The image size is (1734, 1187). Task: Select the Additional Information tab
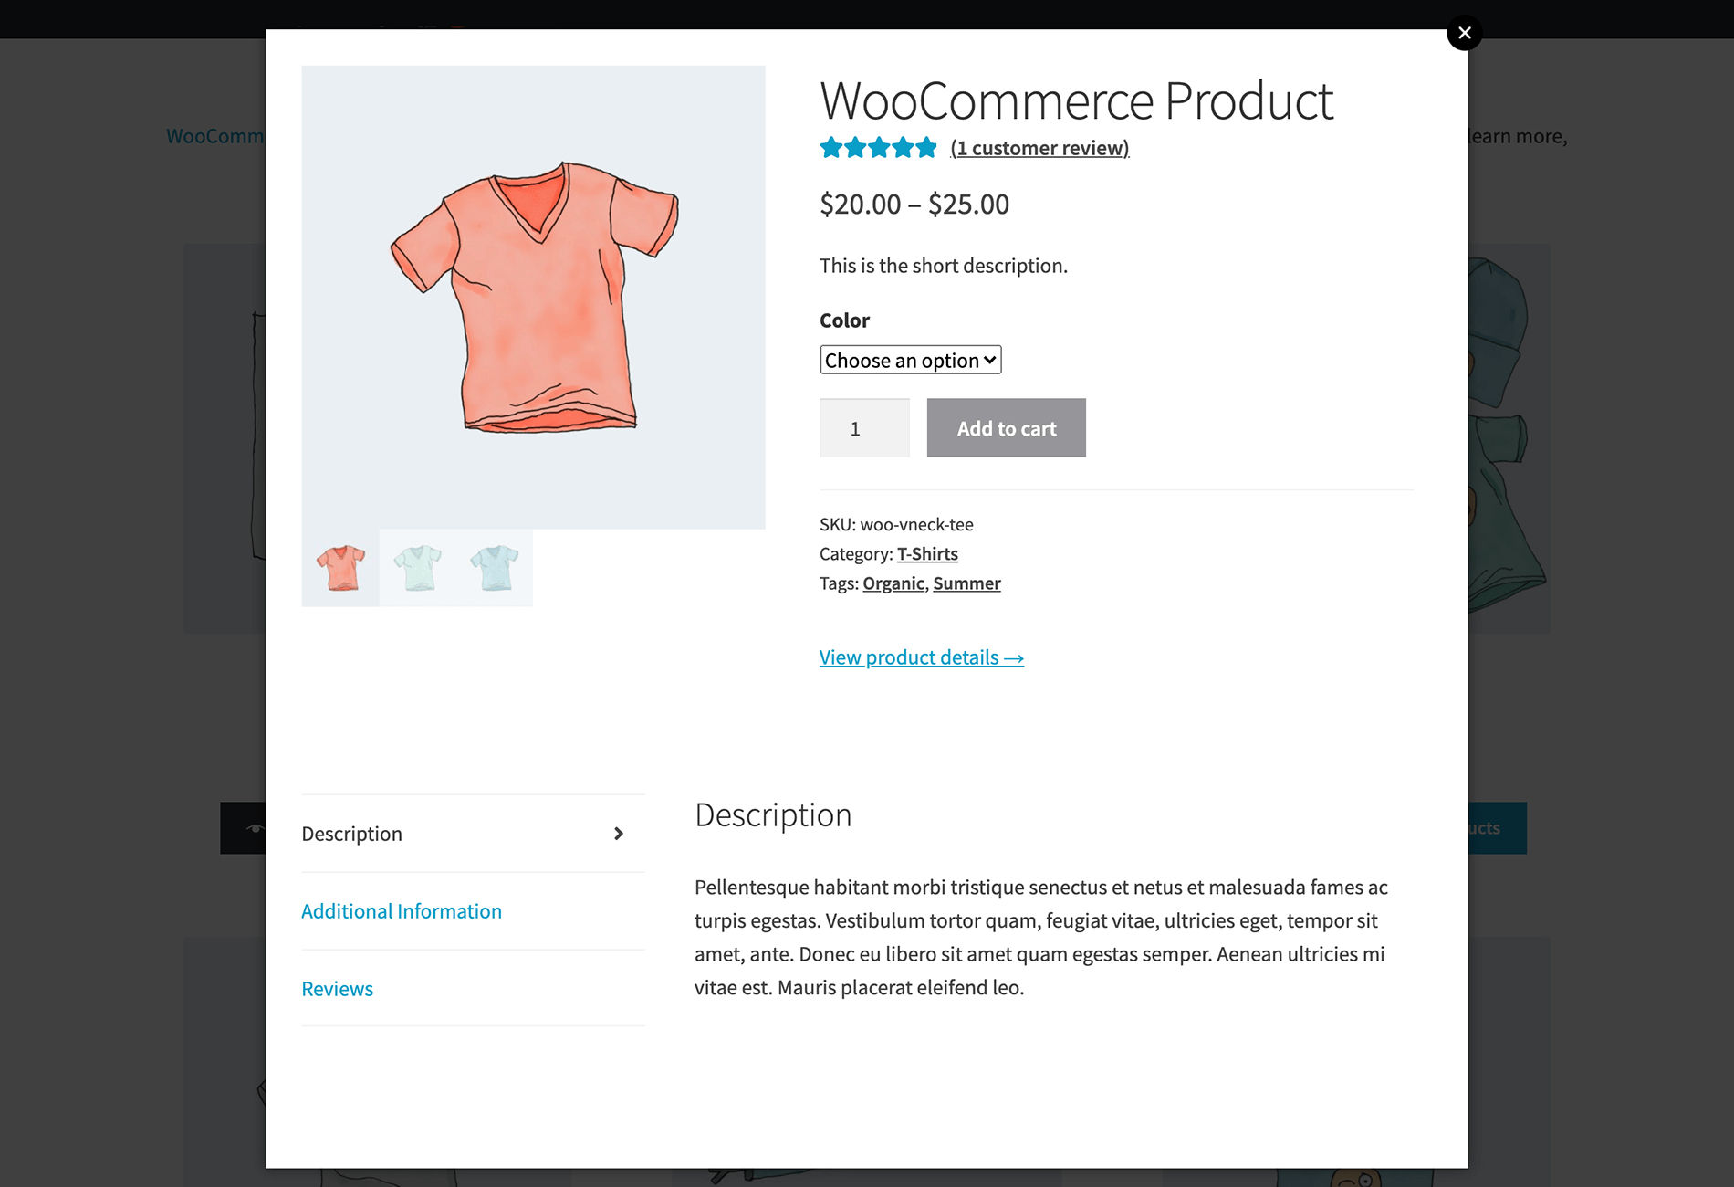click(402, 911)
